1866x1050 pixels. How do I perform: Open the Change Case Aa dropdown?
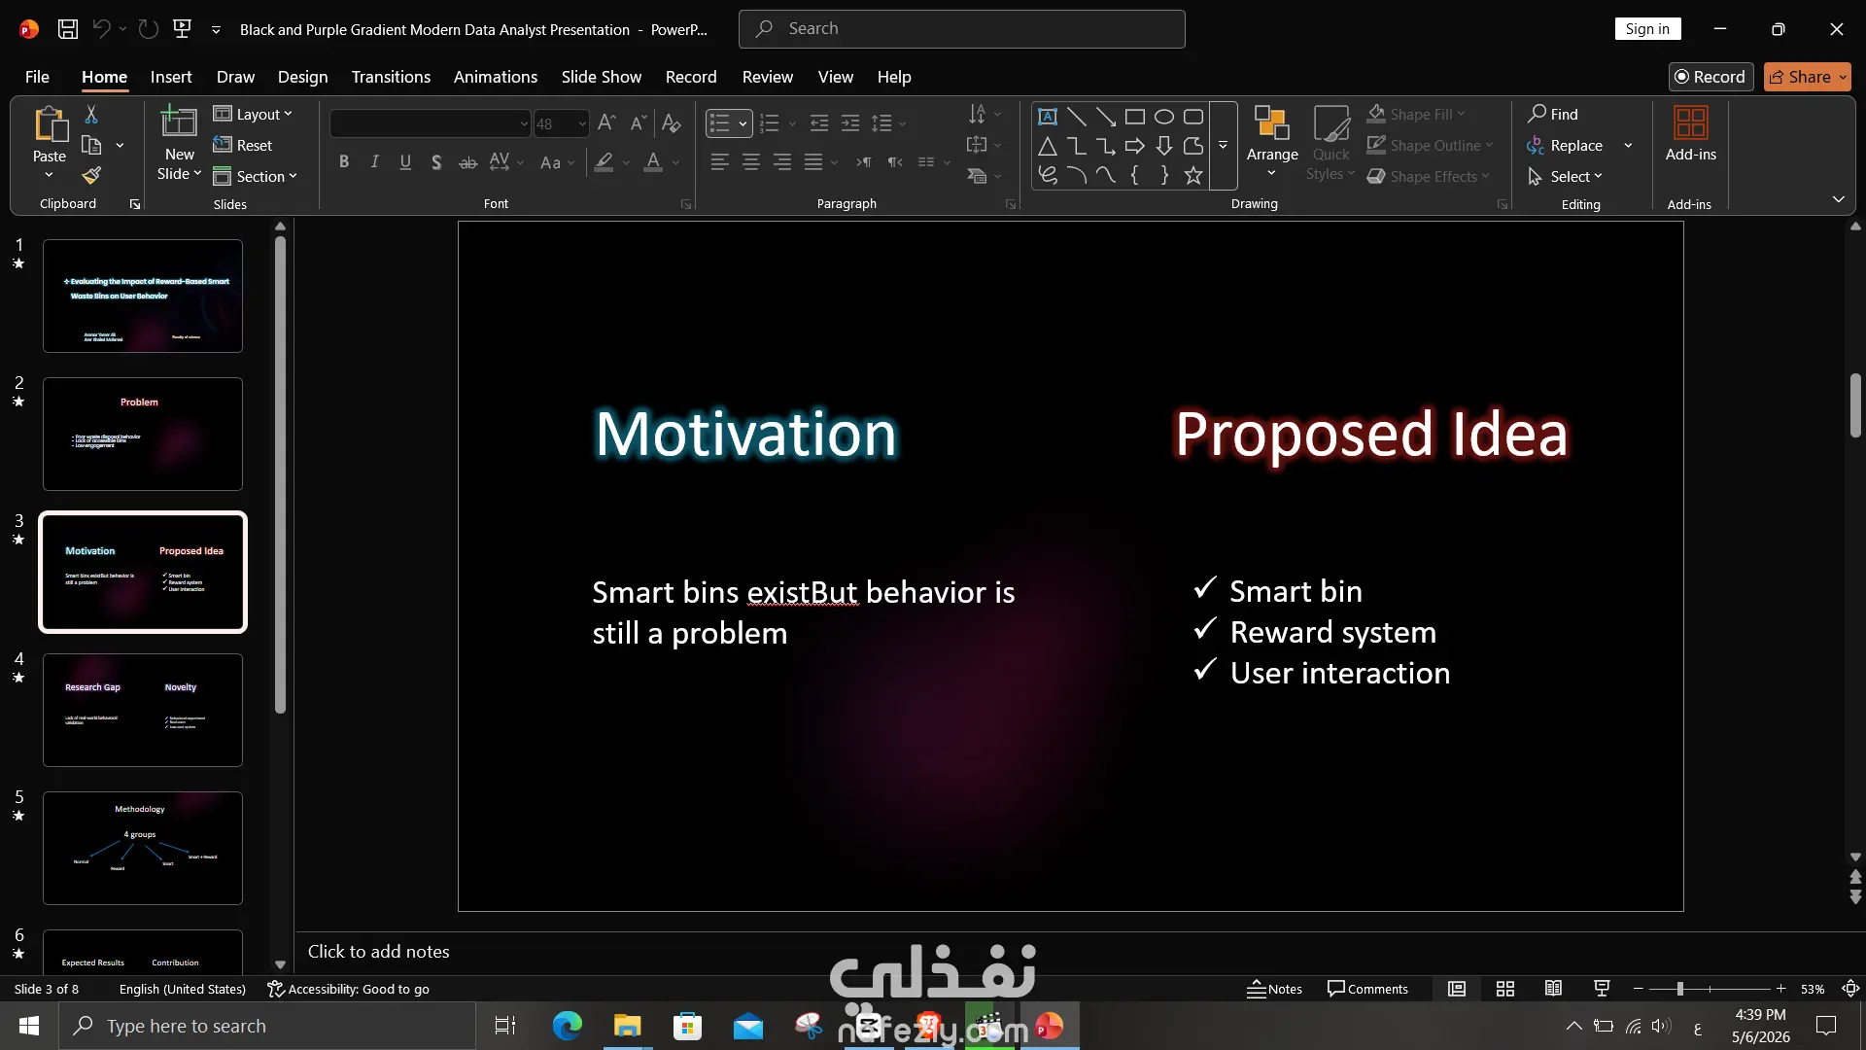click(557, 162)
